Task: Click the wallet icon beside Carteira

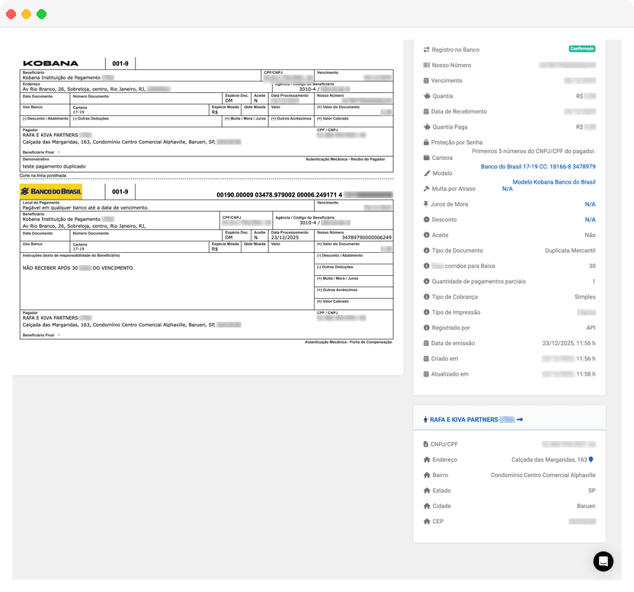Action: (426, 158)
